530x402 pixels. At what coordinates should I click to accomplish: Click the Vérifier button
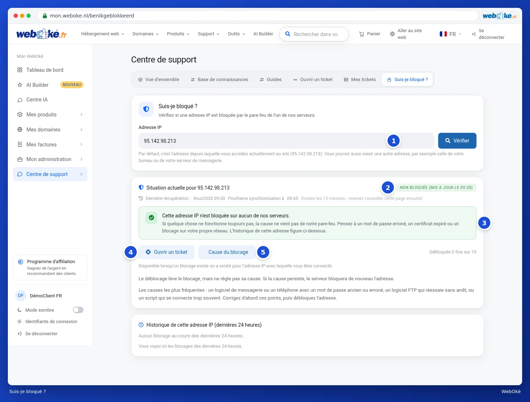coord(457,141)
